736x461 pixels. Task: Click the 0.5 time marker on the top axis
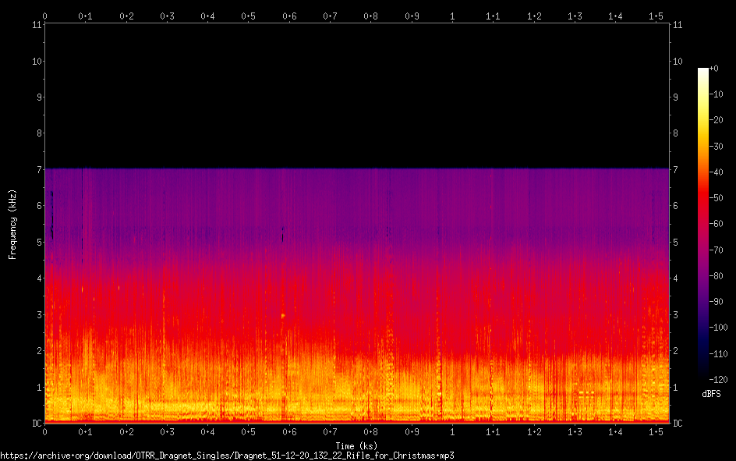pos(248,16)
